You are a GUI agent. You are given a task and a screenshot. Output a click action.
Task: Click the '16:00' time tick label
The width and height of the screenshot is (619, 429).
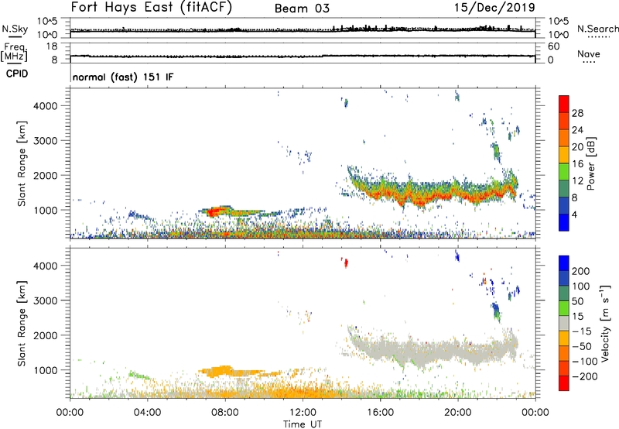pos(380,413)
